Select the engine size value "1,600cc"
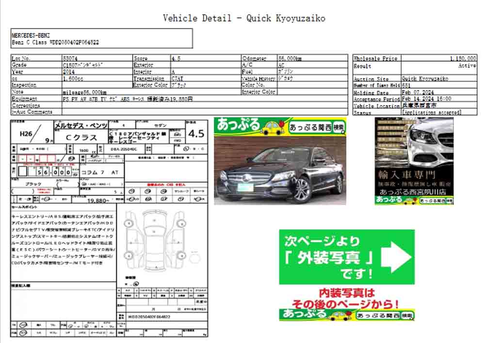The image size is (485, 343). pyautogui.click(x=73, y=78)
